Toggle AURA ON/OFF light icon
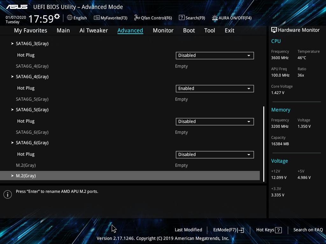The height and width of the screenshot is (244, 326). 215,18
